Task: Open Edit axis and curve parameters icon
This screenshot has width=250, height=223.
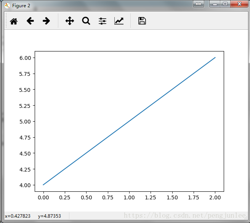Action: pos(119,21)
